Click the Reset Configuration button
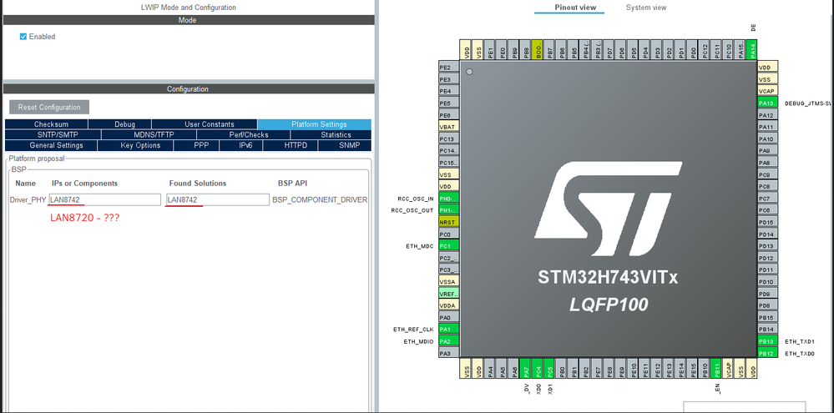 (49, 107)
